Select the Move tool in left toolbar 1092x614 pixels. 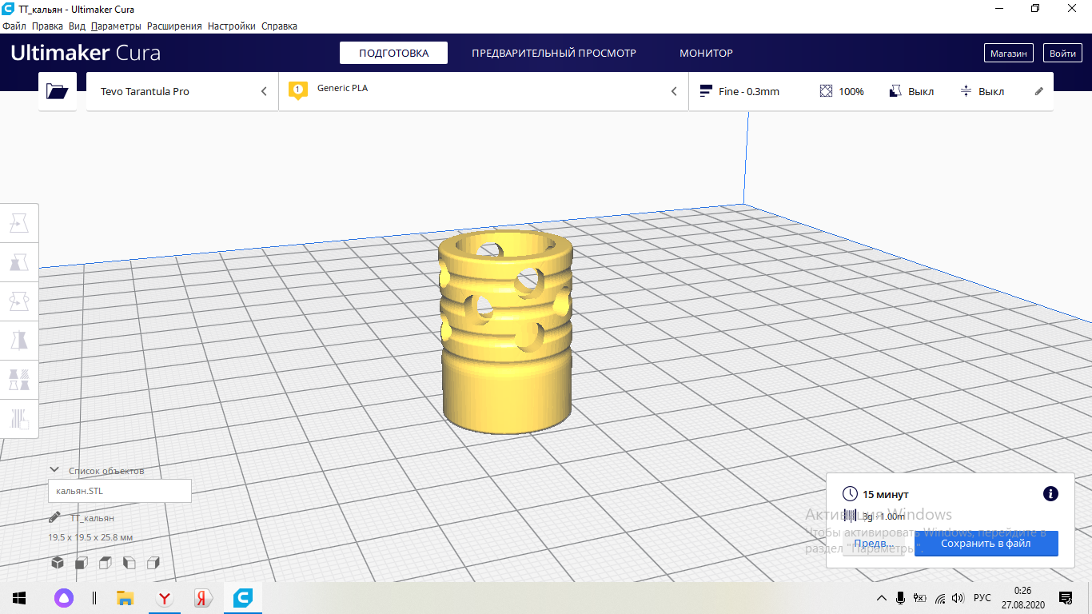(x=19, y=224)
